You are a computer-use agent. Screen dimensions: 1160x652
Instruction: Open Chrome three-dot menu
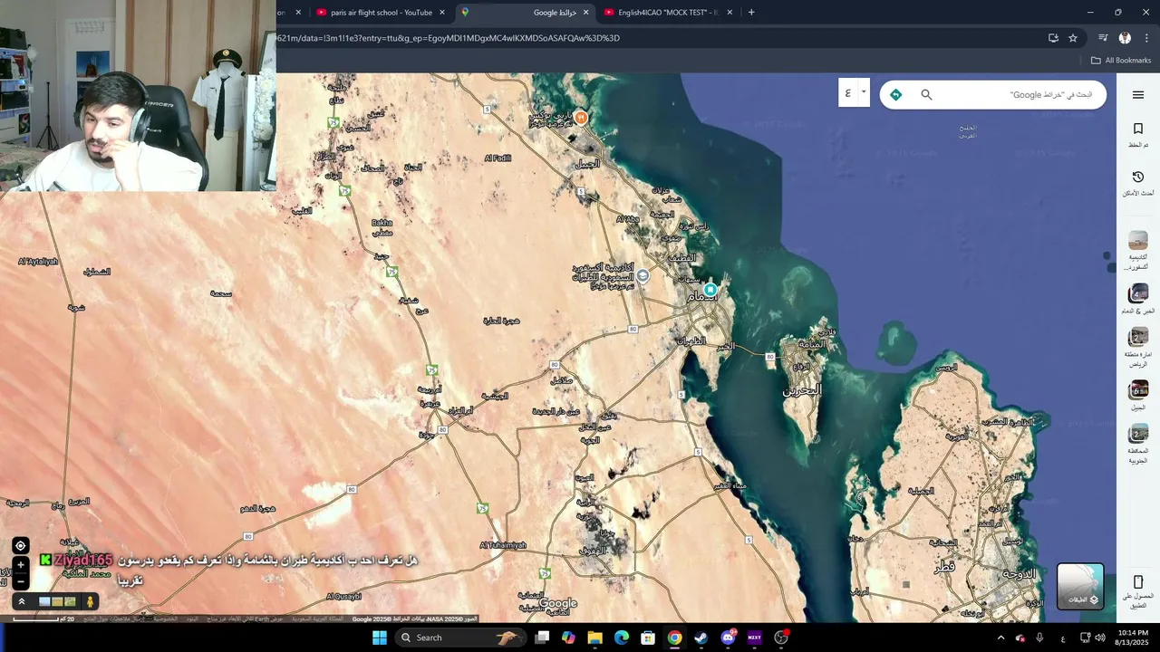pyautogui.click(x=1146, y=38)
